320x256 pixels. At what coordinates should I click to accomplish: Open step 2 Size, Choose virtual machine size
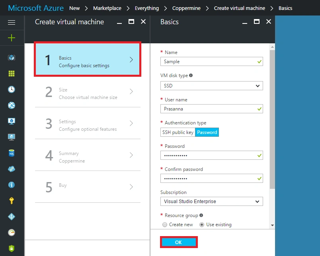pos(88,91)
